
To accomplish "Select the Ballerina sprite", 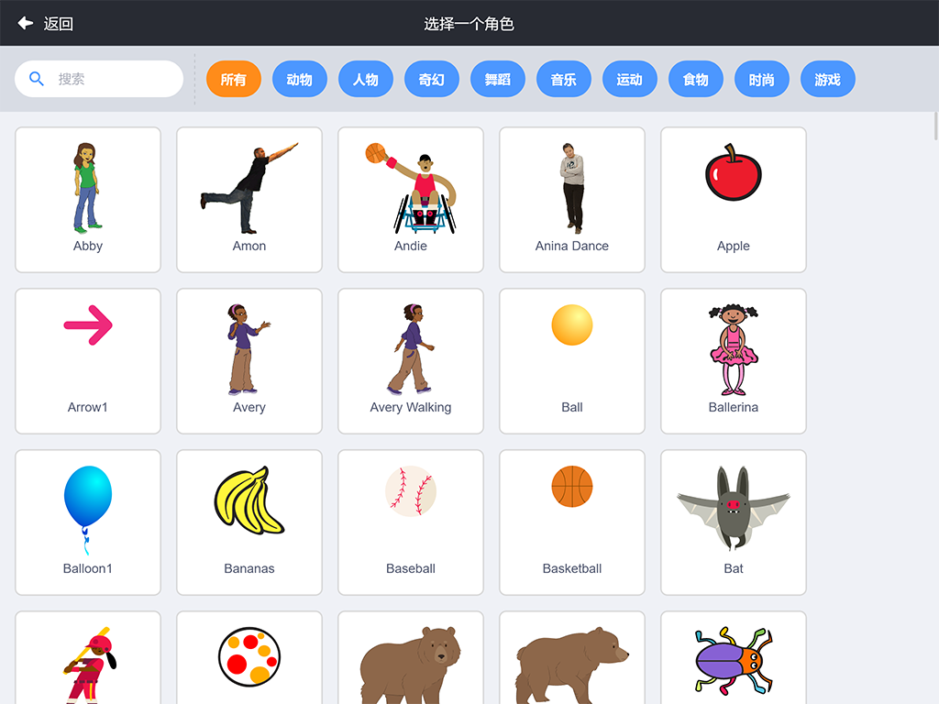I will (733, 361).
